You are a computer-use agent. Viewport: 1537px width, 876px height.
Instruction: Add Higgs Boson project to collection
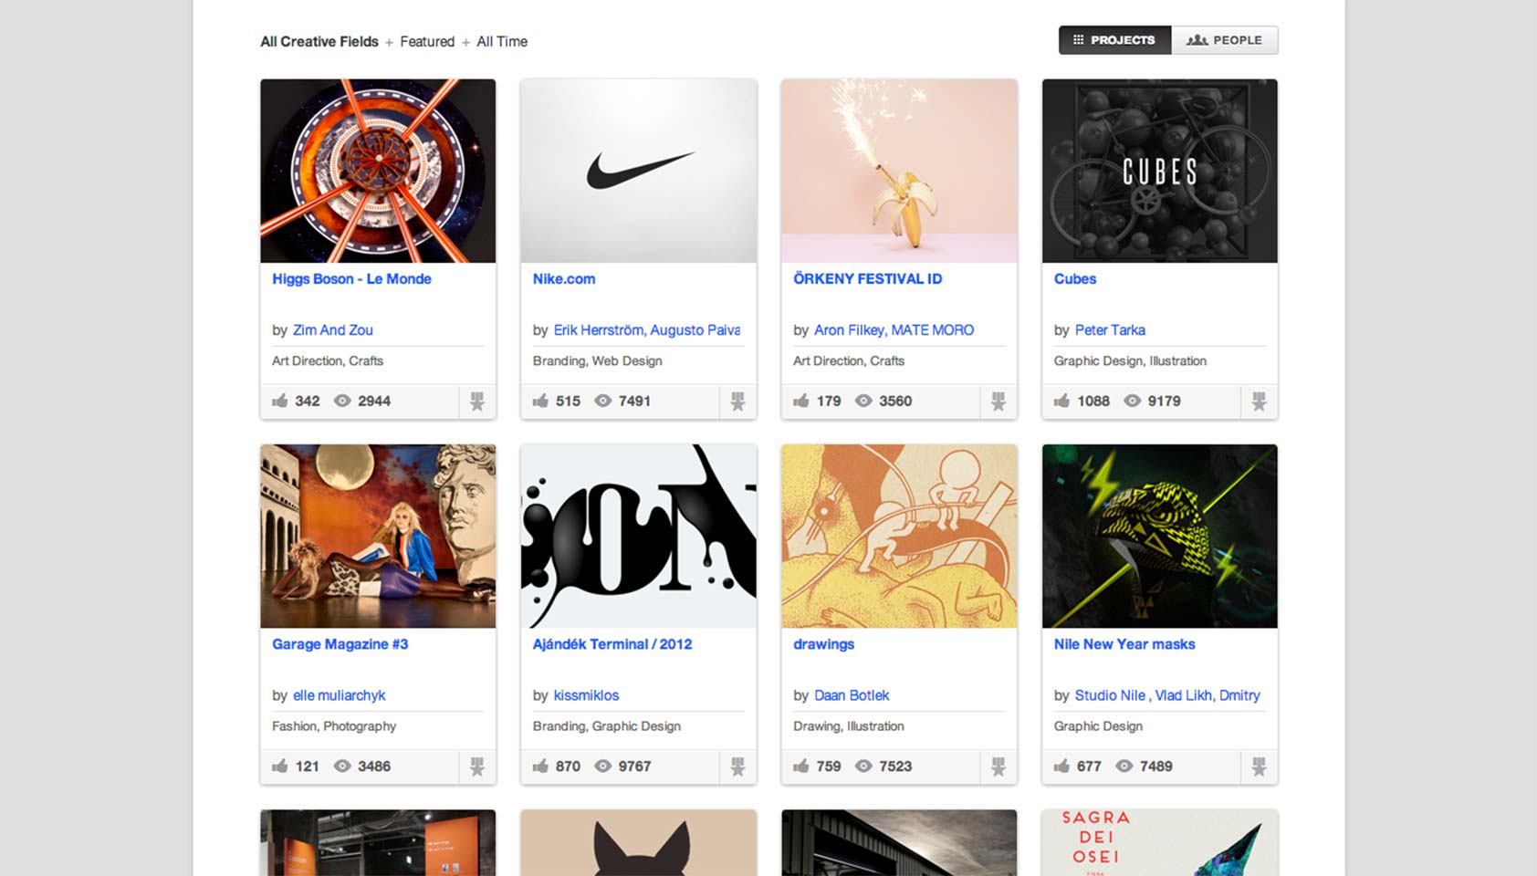(x=477, y=401)
